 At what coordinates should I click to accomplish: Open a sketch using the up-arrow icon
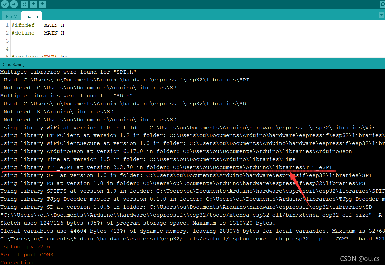(33, 4)
